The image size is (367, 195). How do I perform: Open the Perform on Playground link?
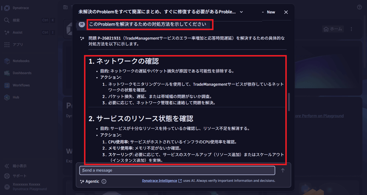[x=319, y=116]
